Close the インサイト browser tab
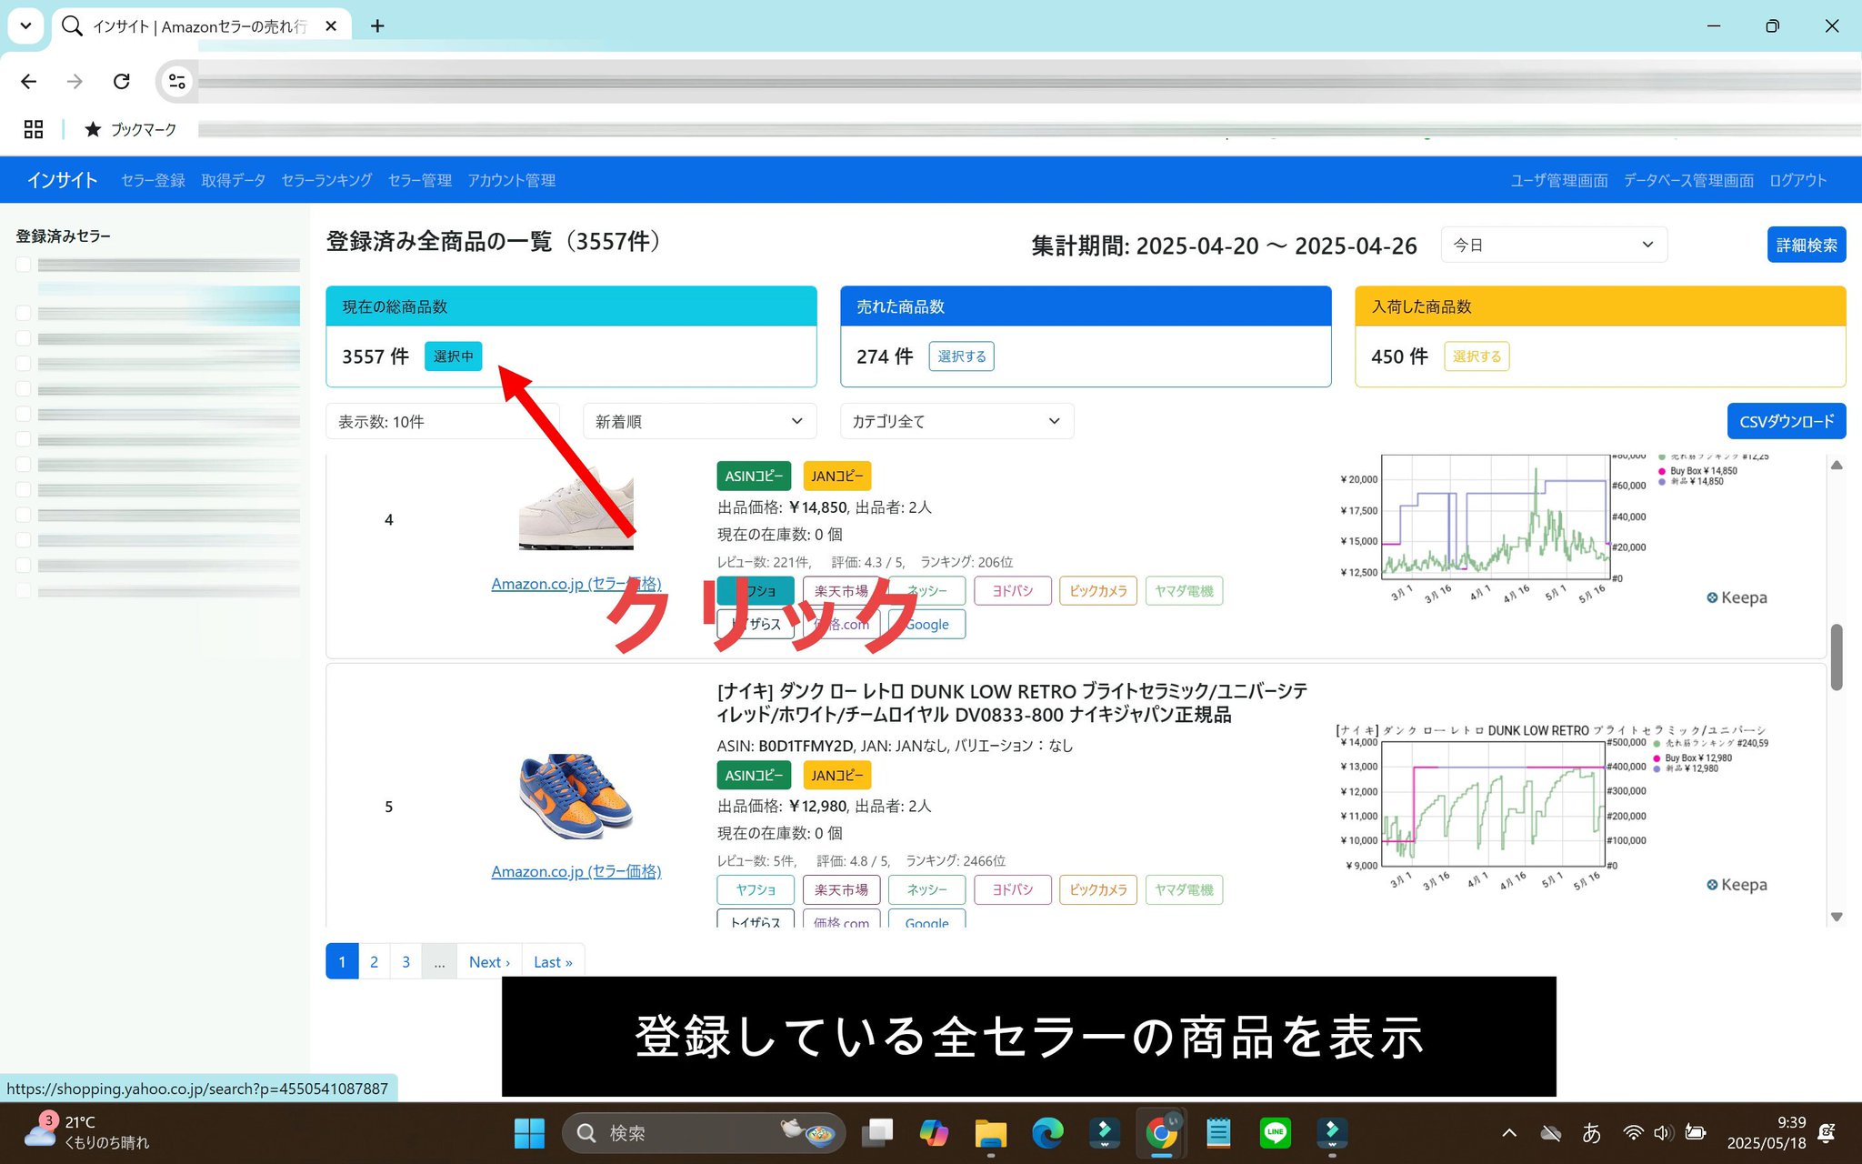The height and width of the screenshot is (1164, 1862). [331, 26]
